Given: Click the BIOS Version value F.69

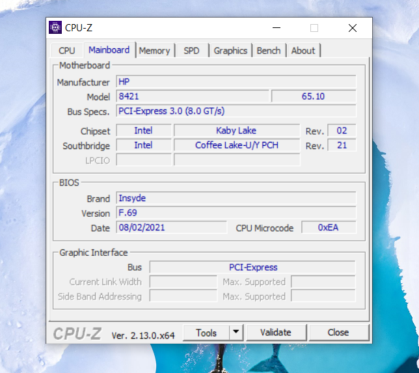Looking at the screenshot, I should [x=236, y=213].
